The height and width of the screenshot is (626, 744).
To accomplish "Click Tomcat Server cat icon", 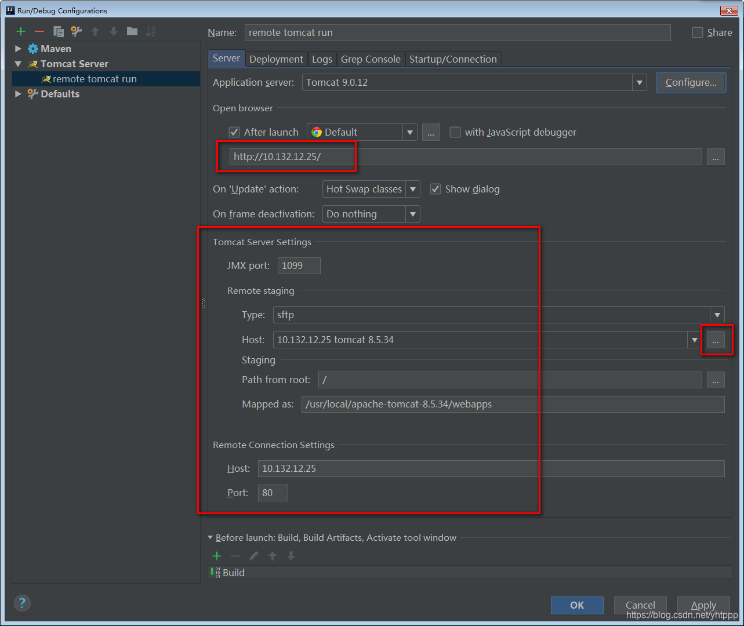I will [33, 64].
